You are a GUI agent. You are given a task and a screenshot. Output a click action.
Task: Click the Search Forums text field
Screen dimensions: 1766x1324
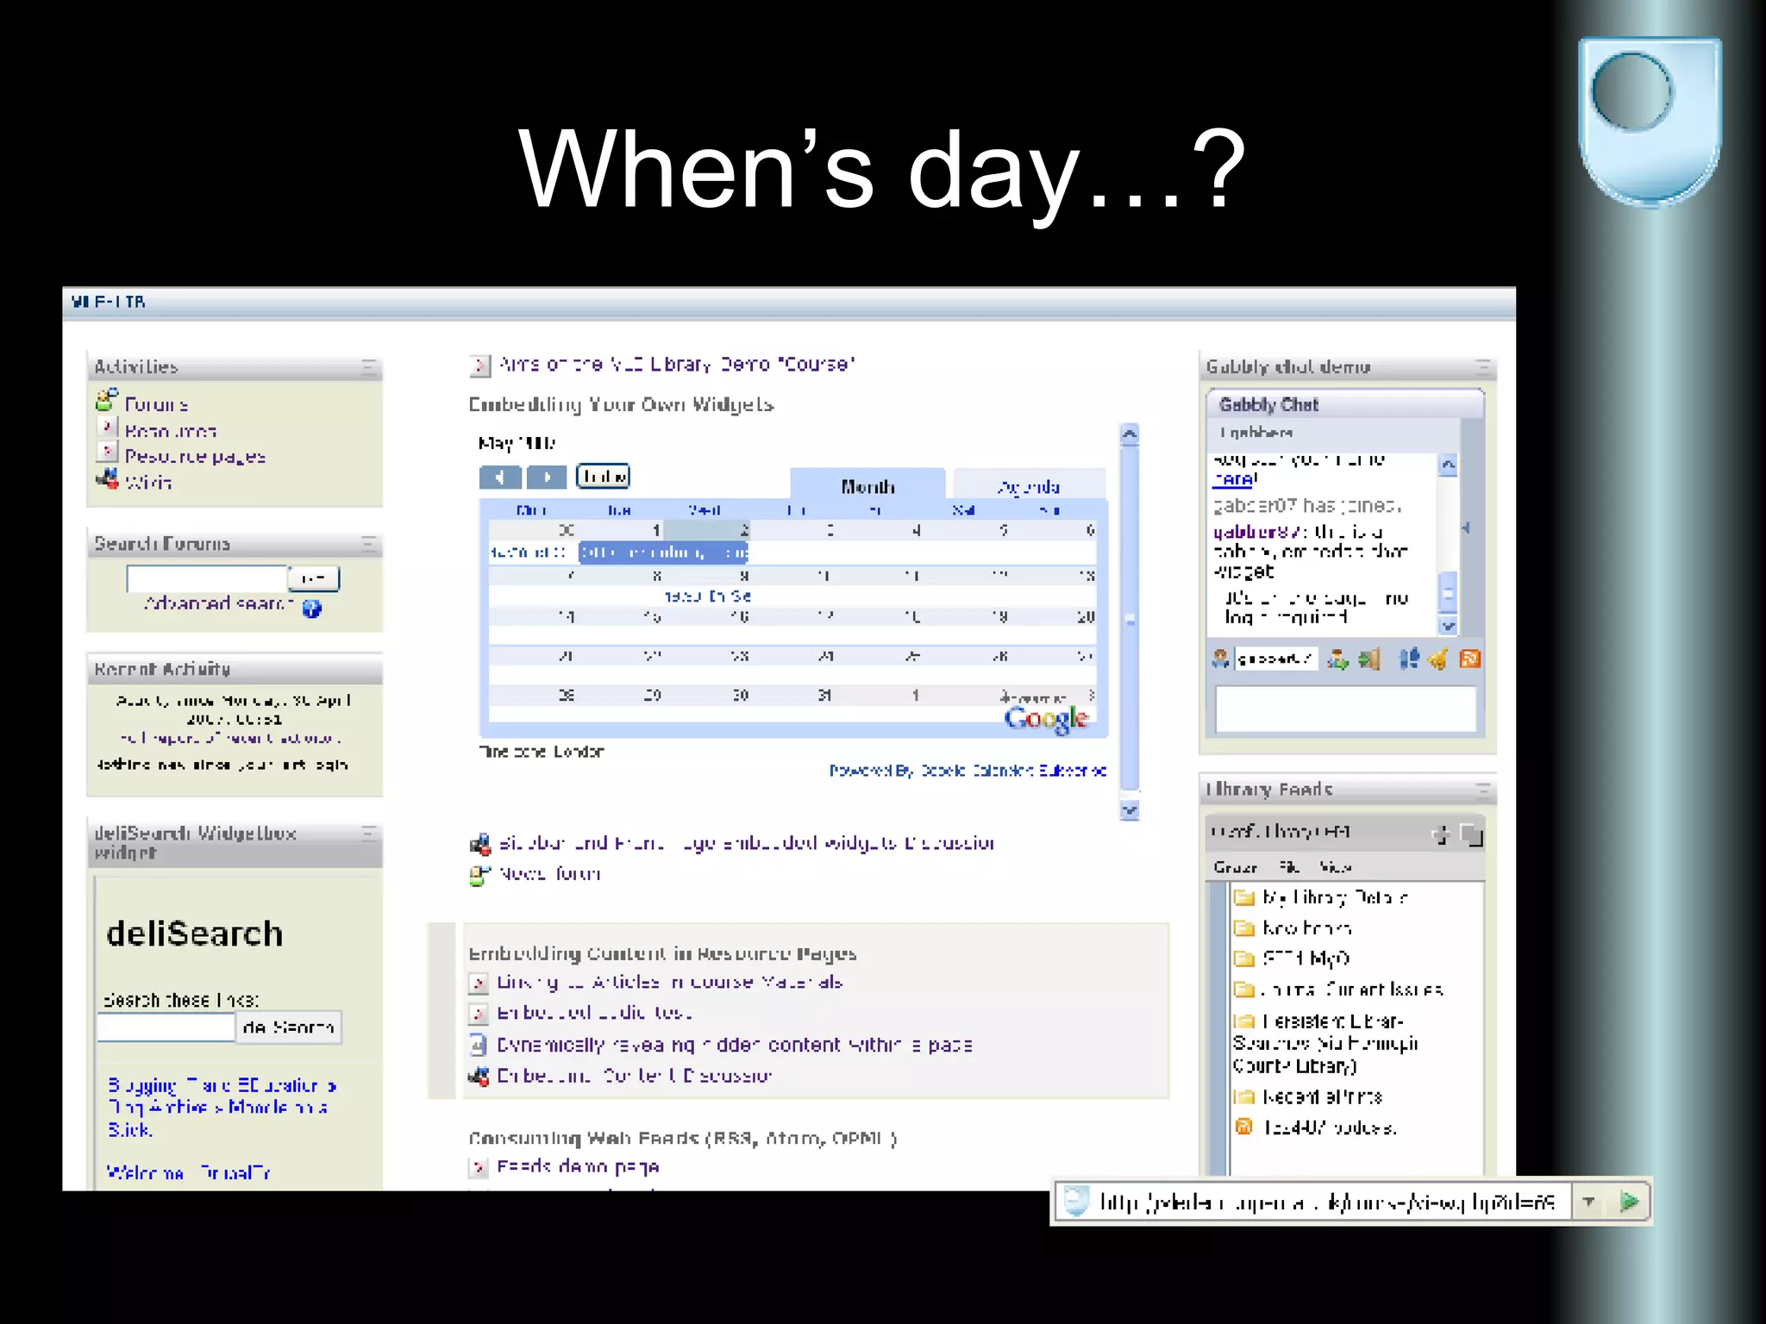pos(206,578)
